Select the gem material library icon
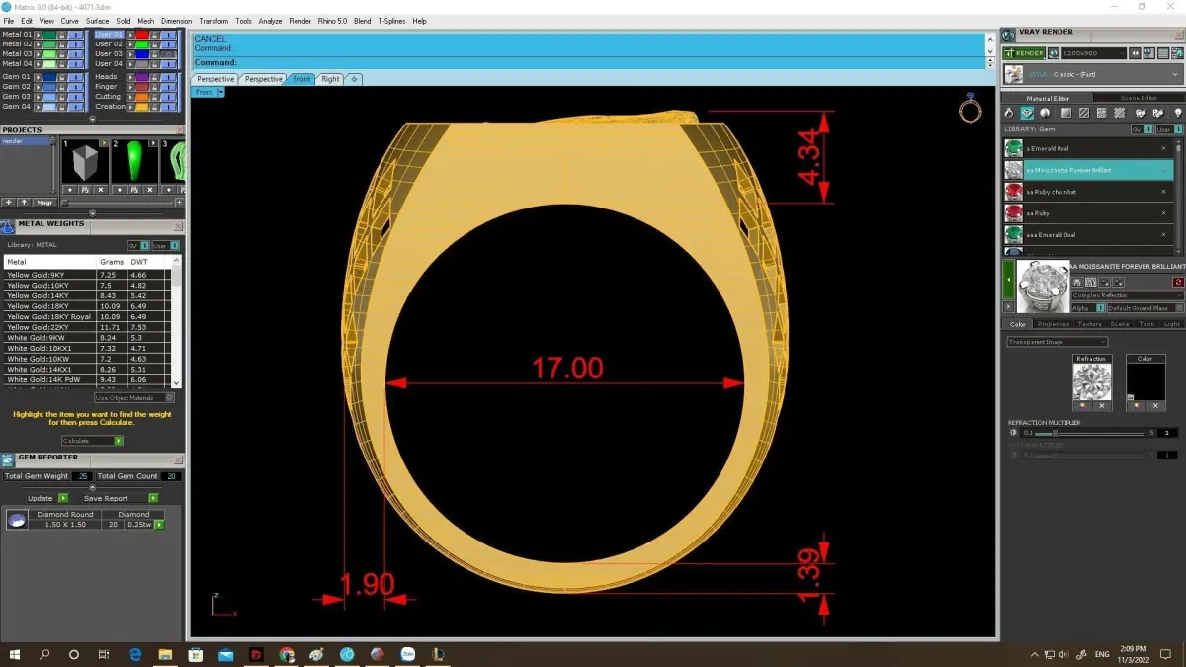 click(1027, 113)
